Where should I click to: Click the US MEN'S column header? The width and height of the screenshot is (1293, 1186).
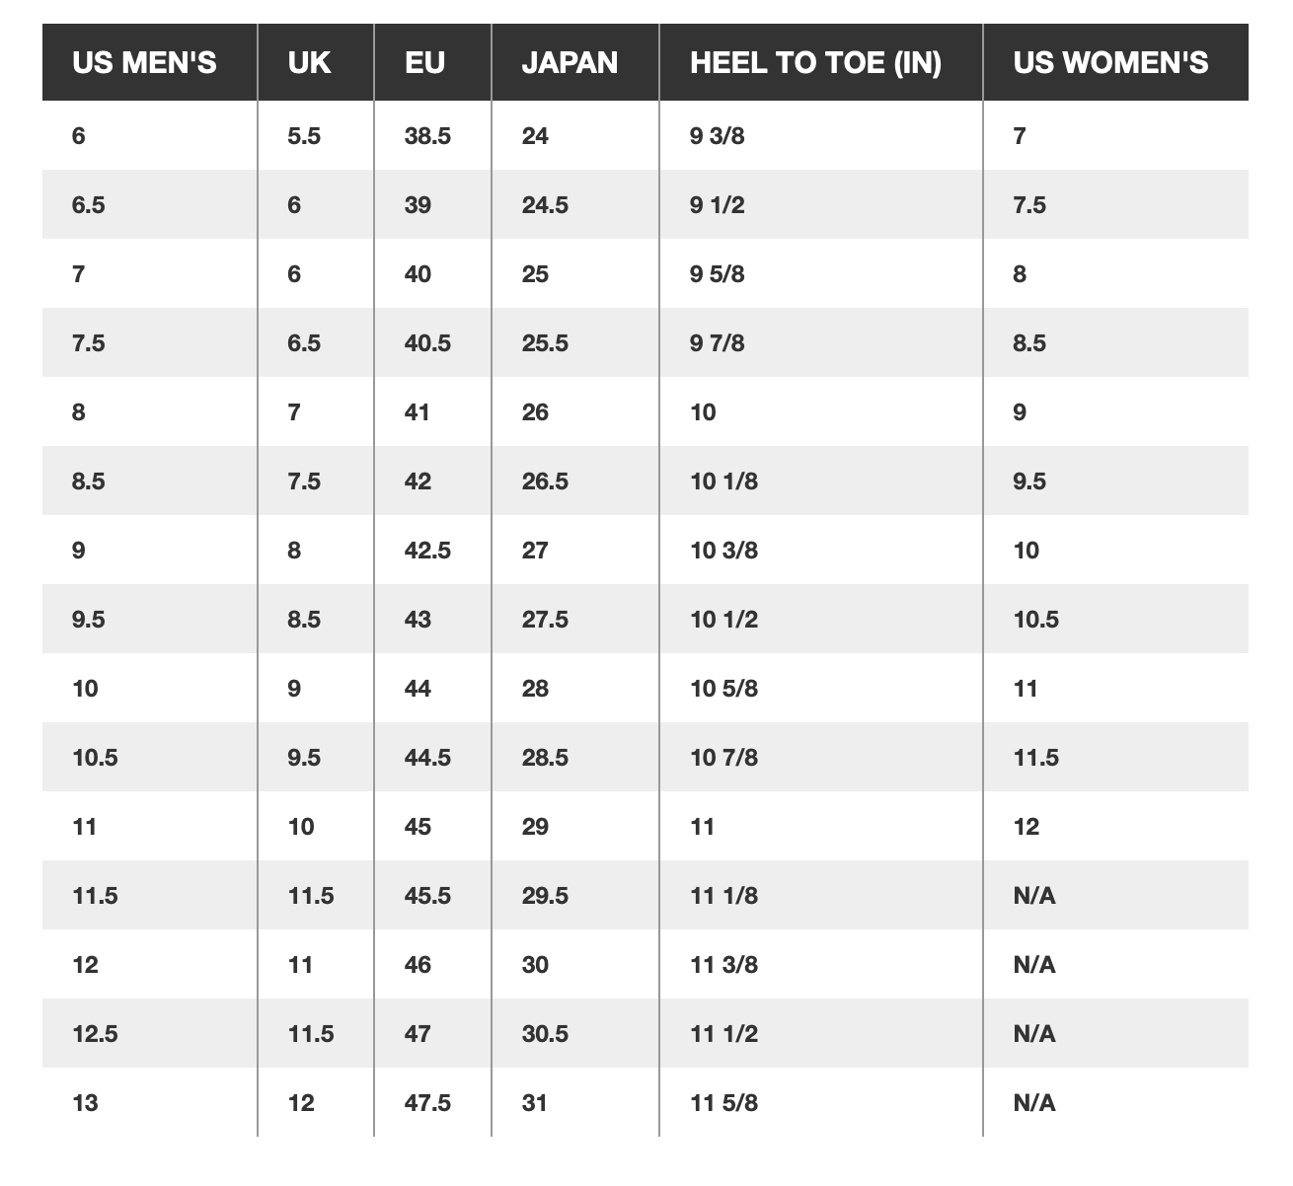point(144,63)
